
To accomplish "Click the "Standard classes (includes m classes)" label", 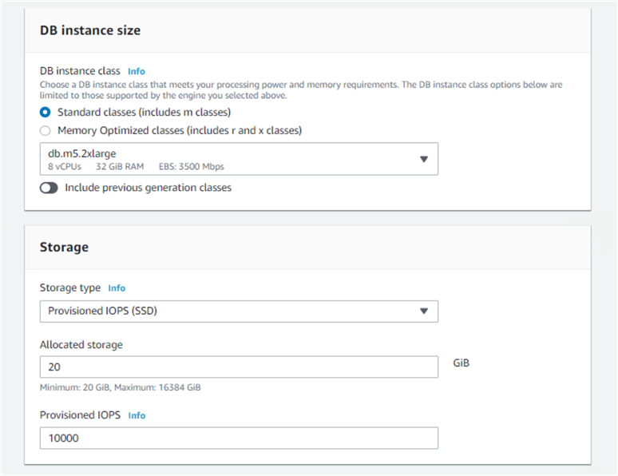I will (x=144, y=113).
